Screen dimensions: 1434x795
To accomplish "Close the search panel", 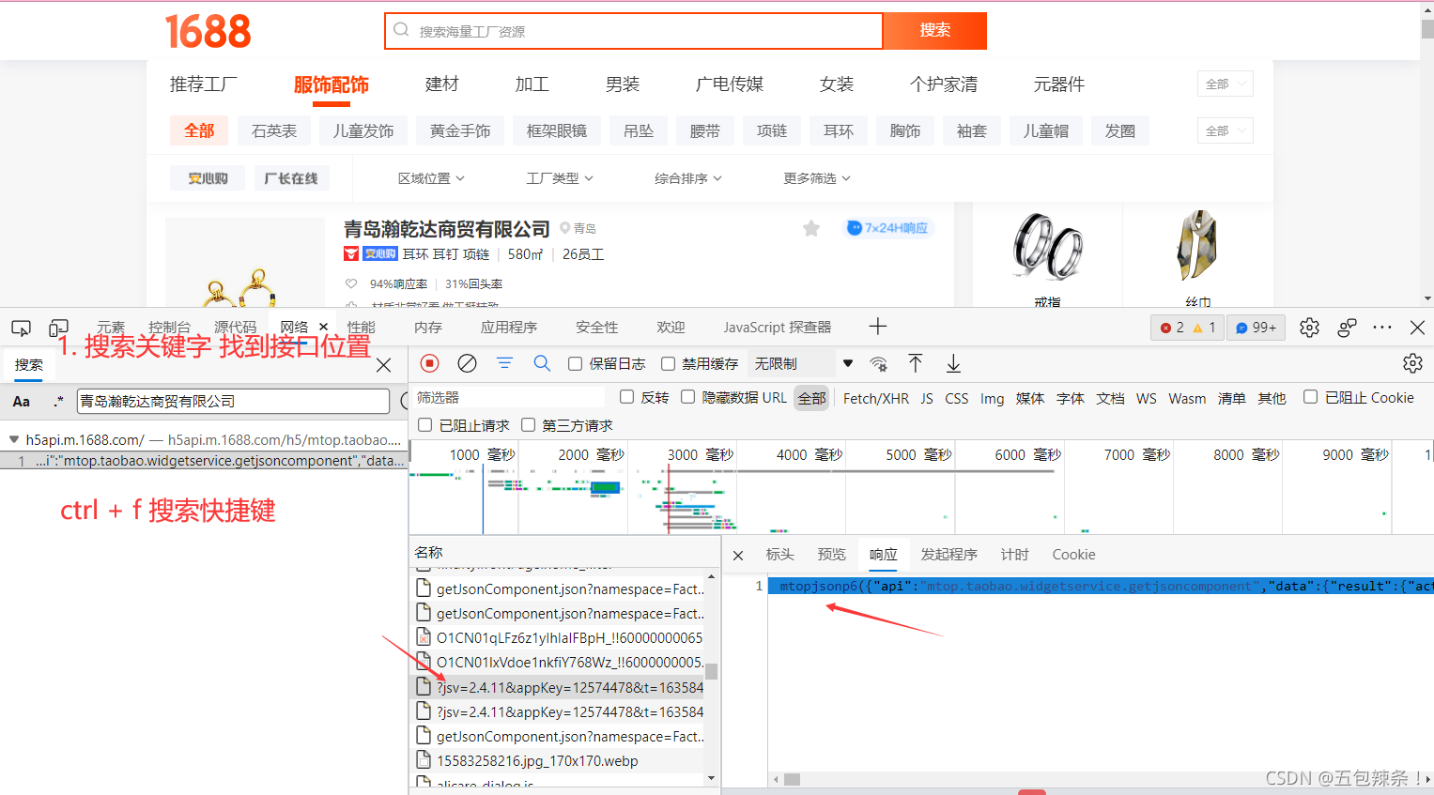I will click(383, 365).
